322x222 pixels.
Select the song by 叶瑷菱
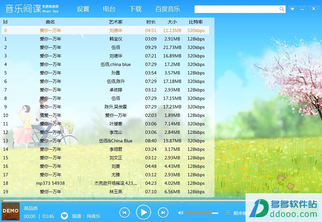pyautogui.click(x=105, y=124)
